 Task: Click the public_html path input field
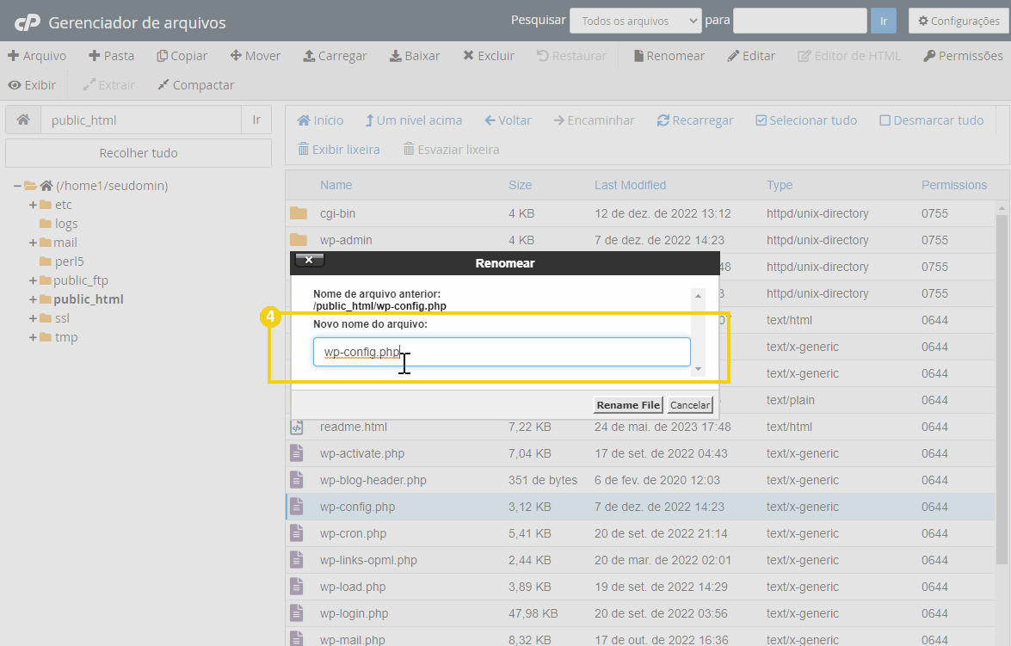(141, 120)
